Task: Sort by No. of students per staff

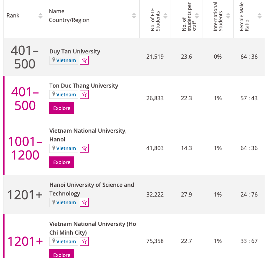Action: (x=197, y=16)
